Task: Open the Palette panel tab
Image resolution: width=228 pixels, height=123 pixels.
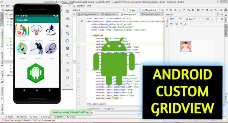Action: tap(167, 23)
